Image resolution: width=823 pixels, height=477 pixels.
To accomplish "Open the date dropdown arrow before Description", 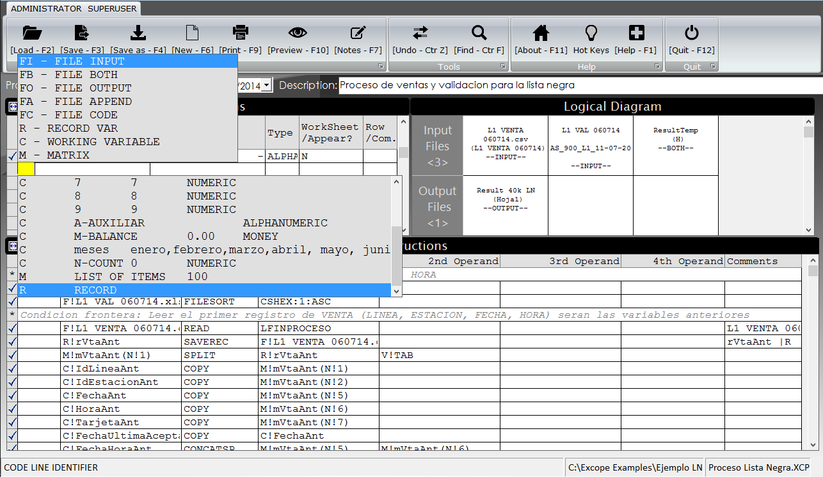I will 267,85.
